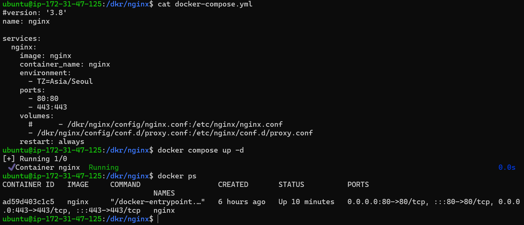Select the '443:443' port mapping
Image resolution: width=524 pixels, height=225 pixels.
[x=52, y=107]
